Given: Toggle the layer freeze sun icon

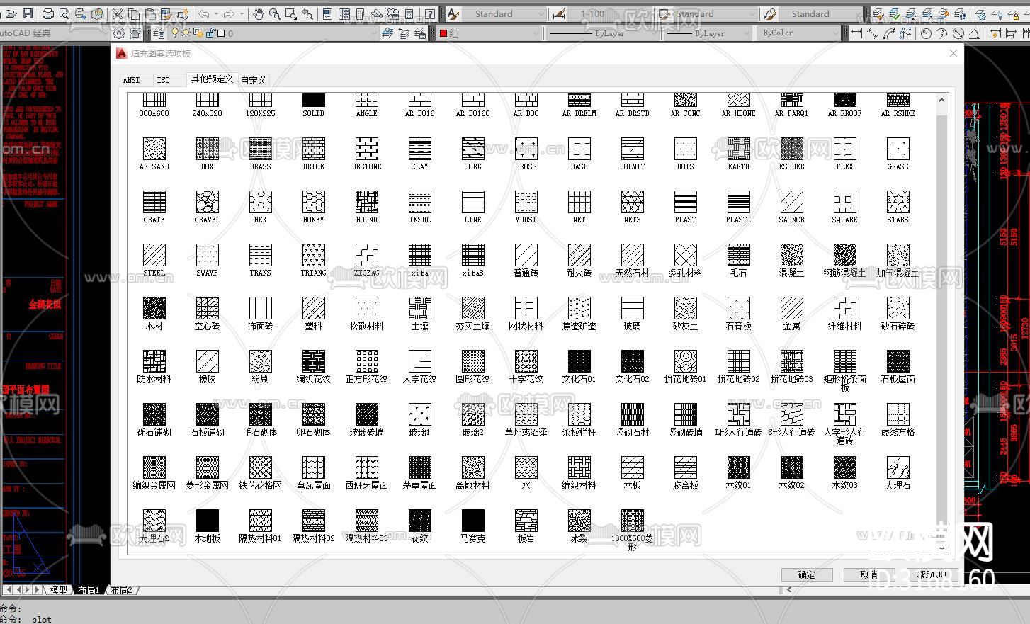Looking at the screenshot, I should point(186,33).
